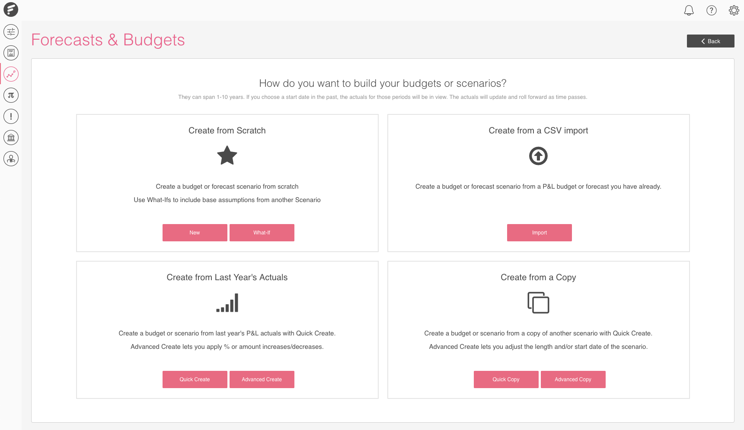Click the copy icon under Create from a Copy
Image resolution: width=744 pixels, height=430 pixels.
click(x=538, y=303)
